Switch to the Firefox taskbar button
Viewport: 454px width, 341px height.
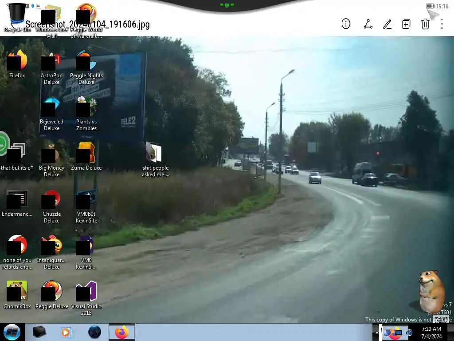(x=122, y=332)
